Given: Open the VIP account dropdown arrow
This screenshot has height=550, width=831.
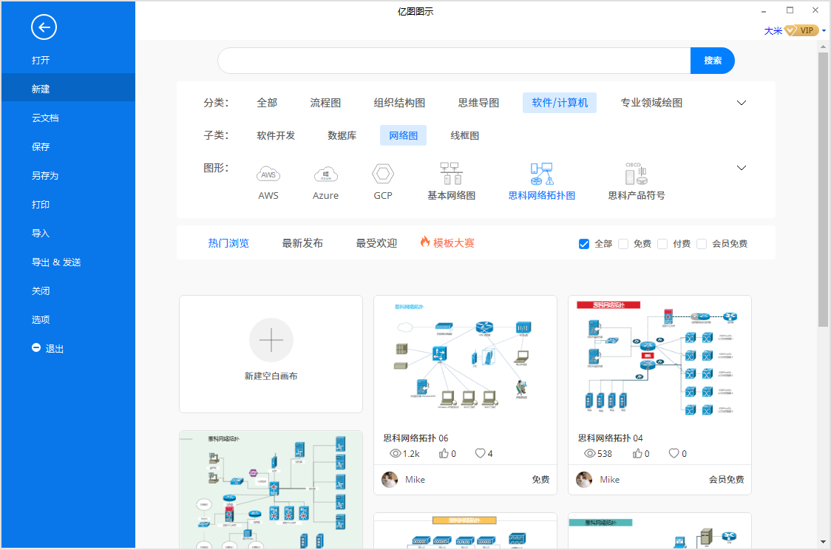Looking at the screenshot, I should pyautogui.click(x=824, y=31).
